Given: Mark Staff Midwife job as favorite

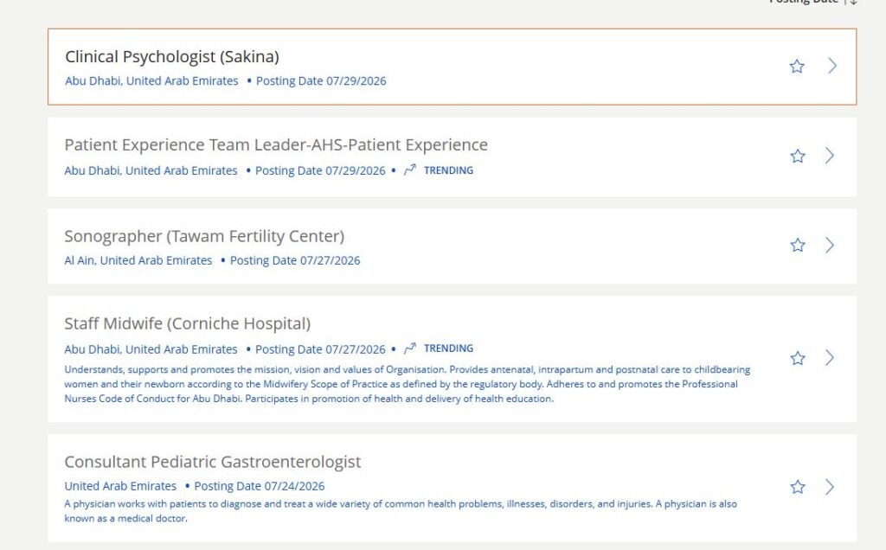Looking at the screenshot, I should pos(797,358).
